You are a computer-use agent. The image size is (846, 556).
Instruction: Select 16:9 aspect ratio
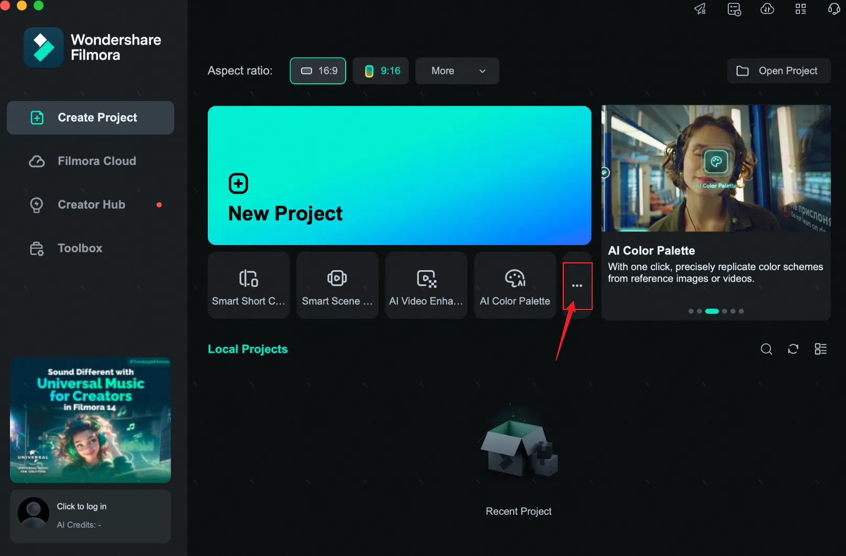[318, 71]
